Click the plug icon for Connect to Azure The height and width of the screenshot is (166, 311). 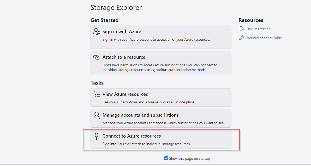pyautogui.click(x=96, y=136)
